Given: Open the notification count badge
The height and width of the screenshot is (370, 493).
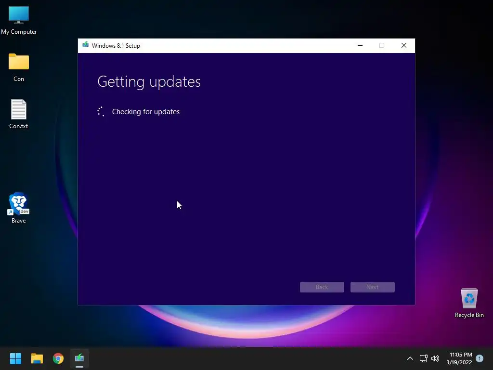Looking at the screenshot, I should tap(480, 358).
